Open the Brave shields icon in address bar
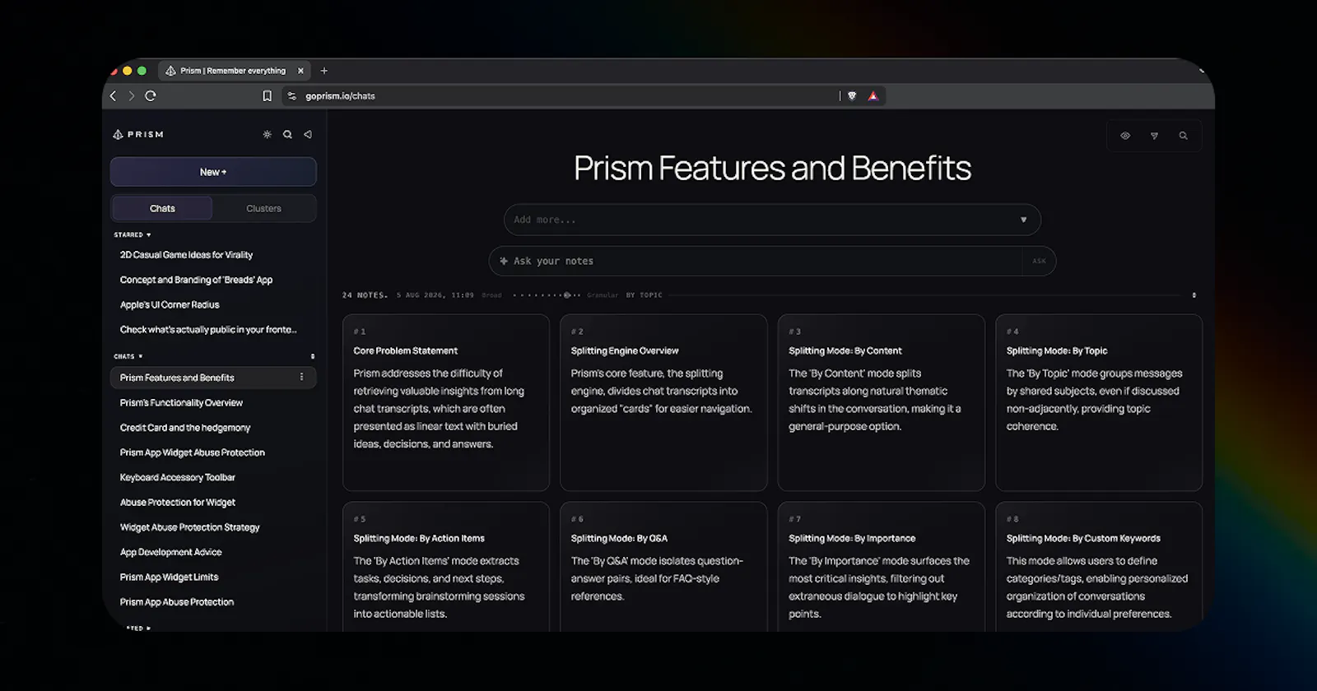 [852, 96]
